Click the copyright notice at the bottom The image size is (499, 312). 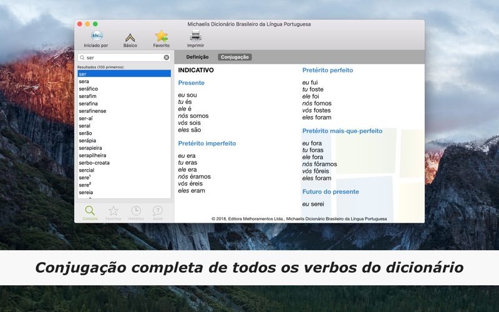click(299, 219)
